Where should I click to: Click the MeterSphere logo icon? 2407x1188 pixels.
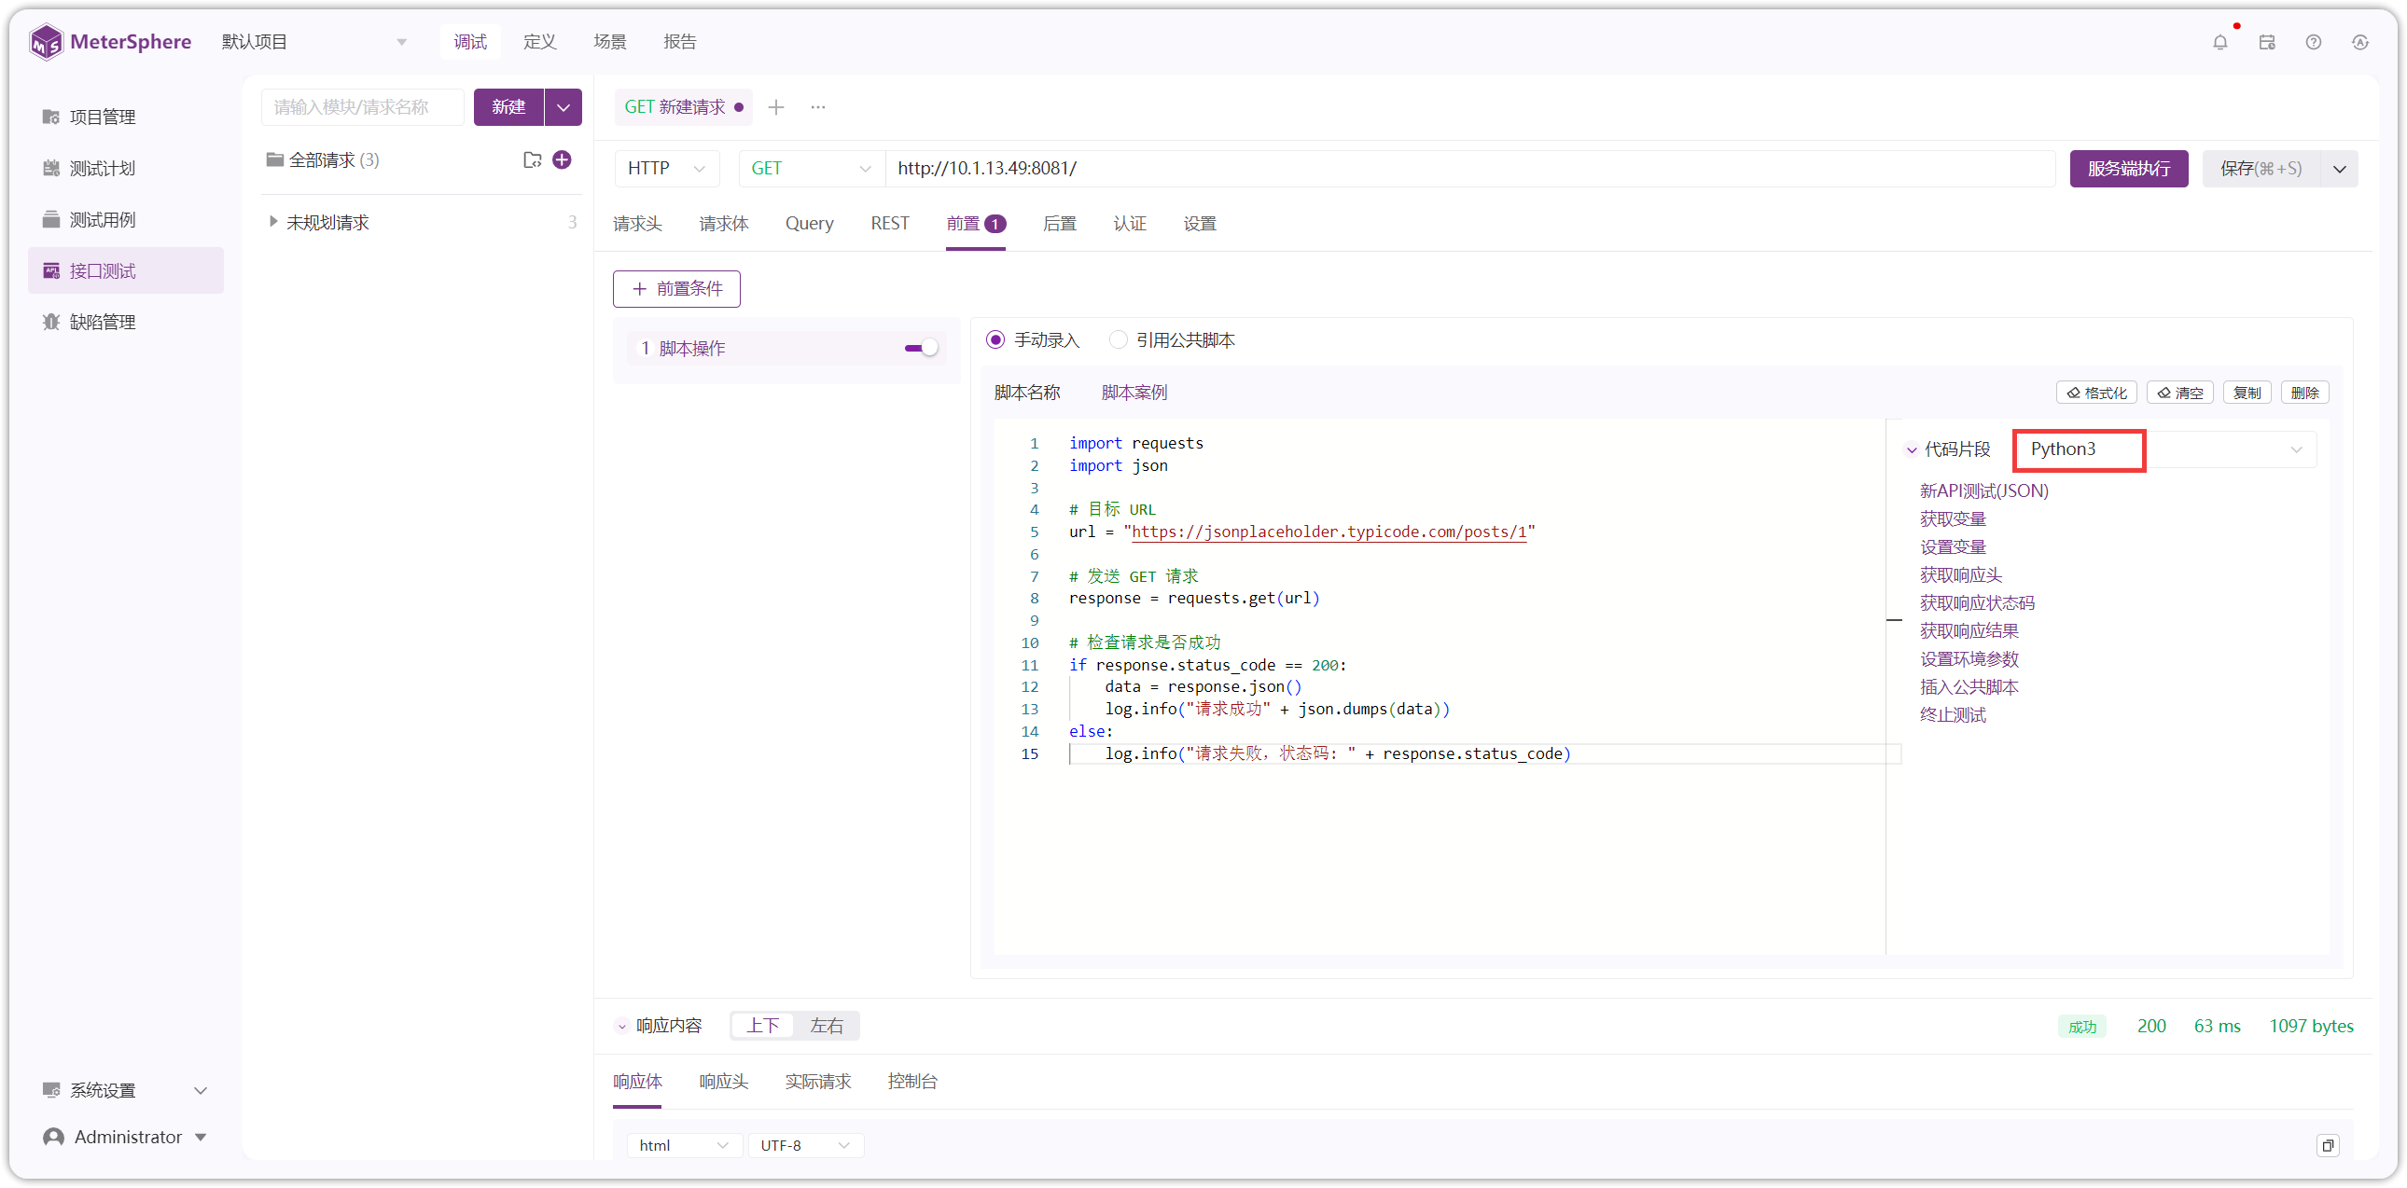(x=46, y=42)
